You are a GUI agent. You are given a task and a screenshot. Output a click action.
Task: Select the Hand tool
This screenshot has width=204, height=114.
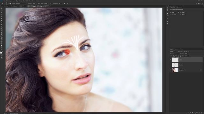coord(2,45)
